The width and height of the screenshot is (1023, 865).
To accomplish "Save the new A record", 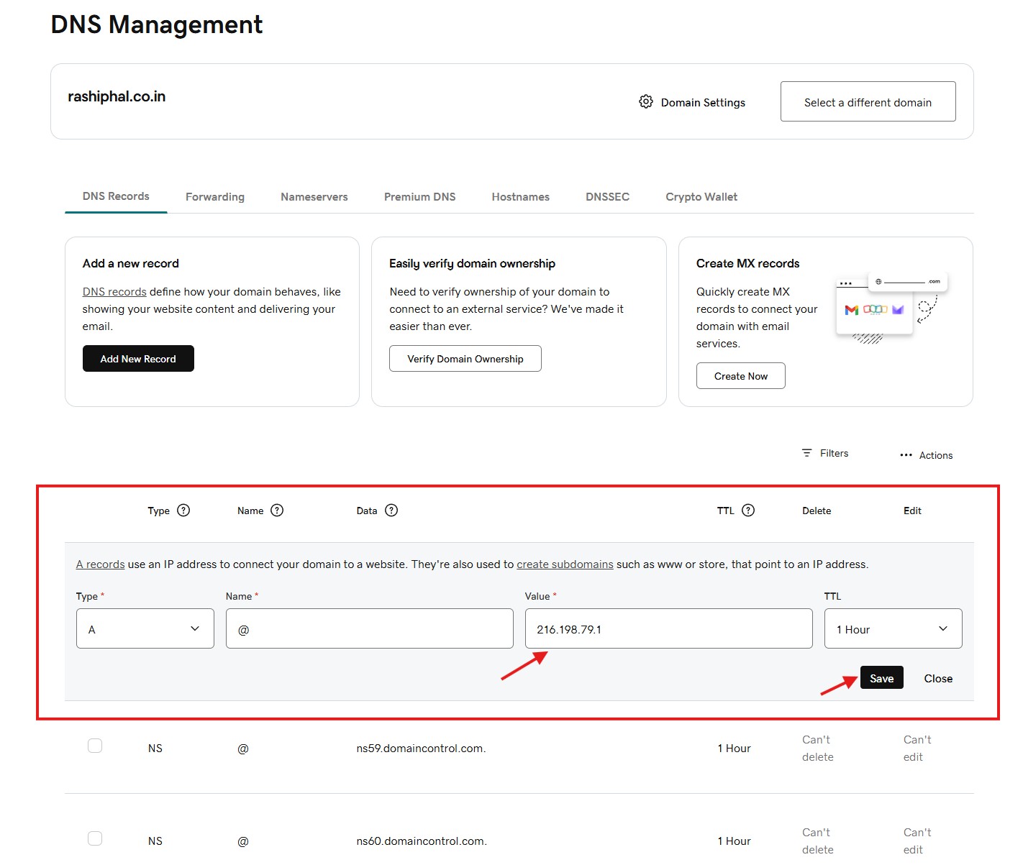I will [x=881, y=678].
